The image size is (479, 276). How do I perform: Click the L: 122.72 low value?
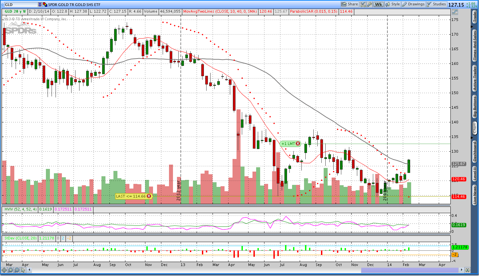[x=98, y=12]
